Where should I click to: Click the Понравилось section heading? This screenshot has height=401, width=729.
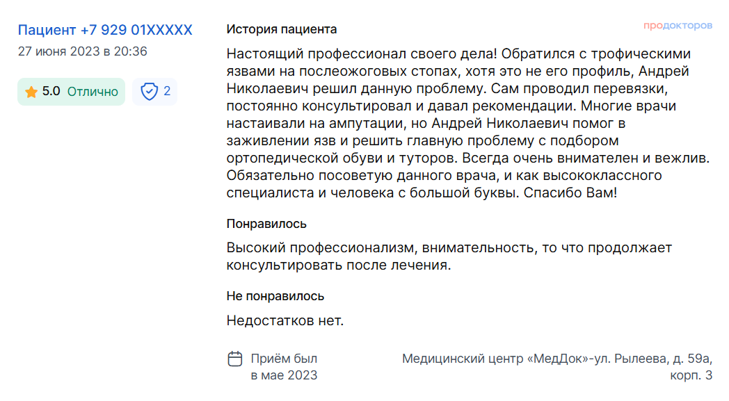266,224
